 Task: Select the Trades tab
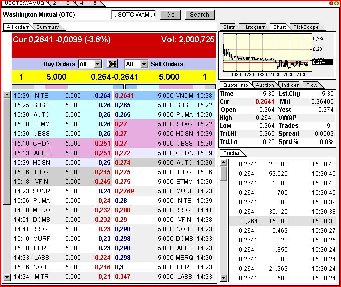point(231,153)
